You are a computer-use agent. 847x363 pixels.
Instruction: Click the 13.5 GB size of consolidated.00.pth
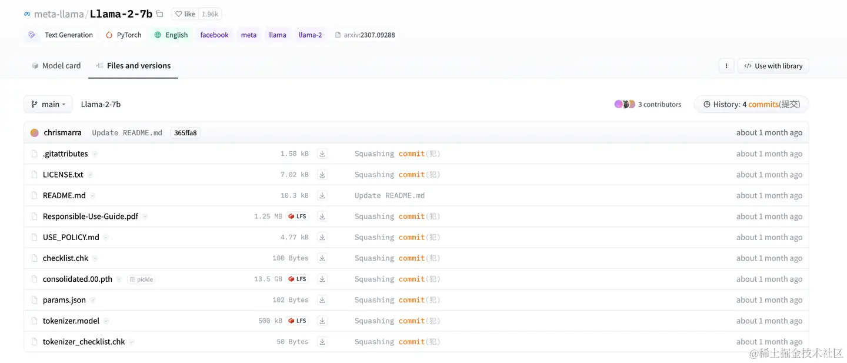268,279
